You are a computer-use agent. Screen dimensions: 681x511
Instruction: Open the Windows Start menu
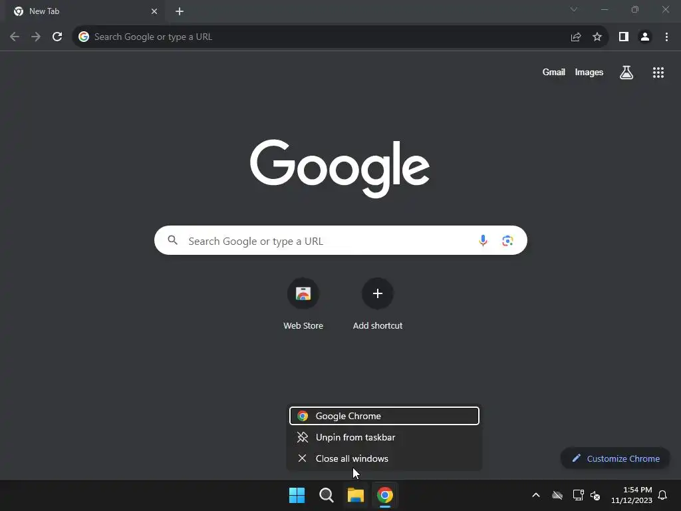[x=297, y=495]
